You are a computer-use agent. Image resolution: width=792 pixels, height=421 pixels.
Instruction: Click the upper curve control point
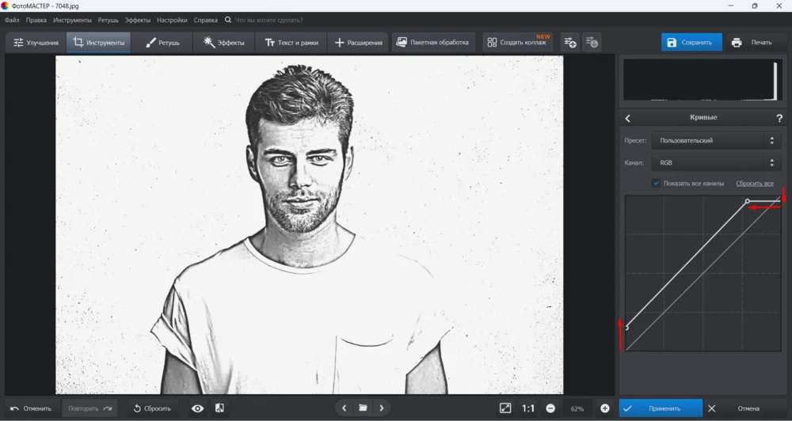coord(748,201)
